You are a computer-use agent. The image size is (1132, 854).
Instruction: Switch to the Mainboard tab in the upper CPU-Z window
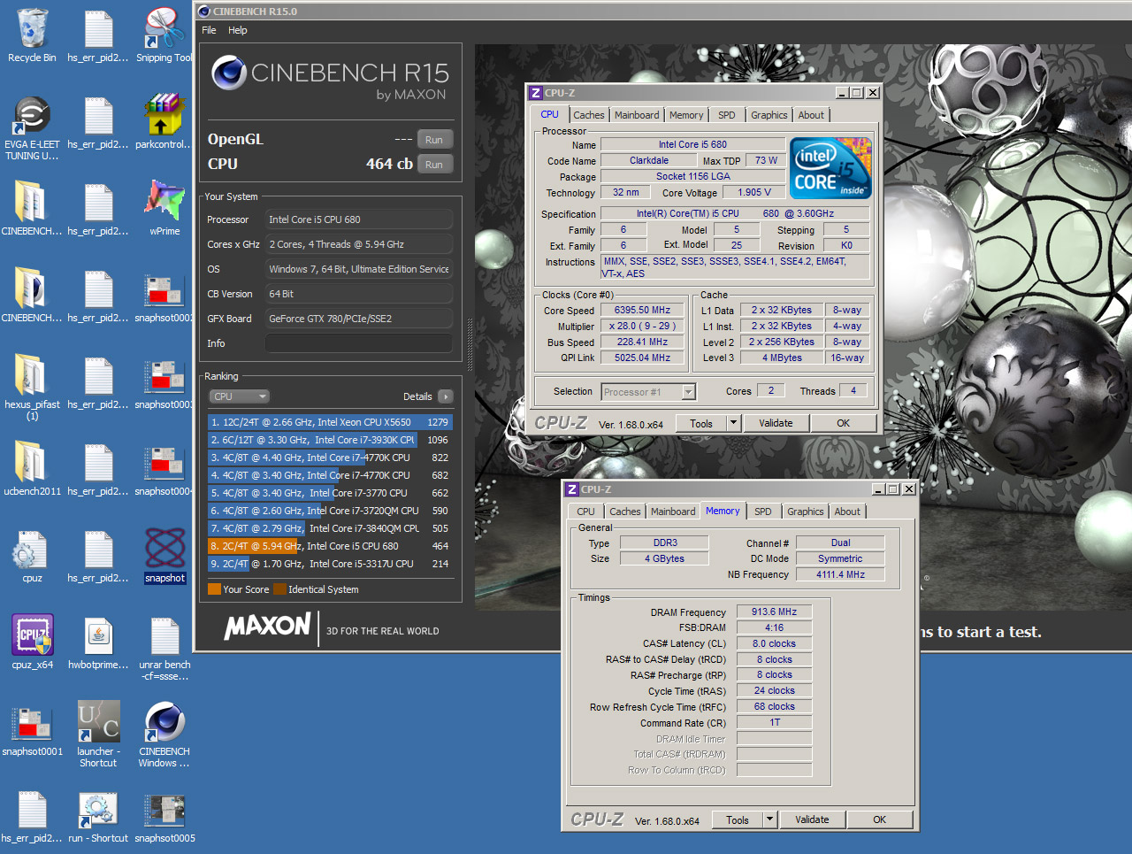coord(637,115)
